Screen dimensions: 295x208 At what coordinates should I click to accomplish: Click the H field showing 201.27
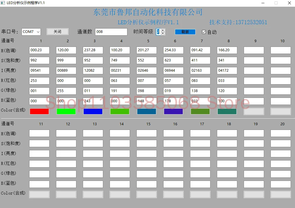tap(147, 50)
